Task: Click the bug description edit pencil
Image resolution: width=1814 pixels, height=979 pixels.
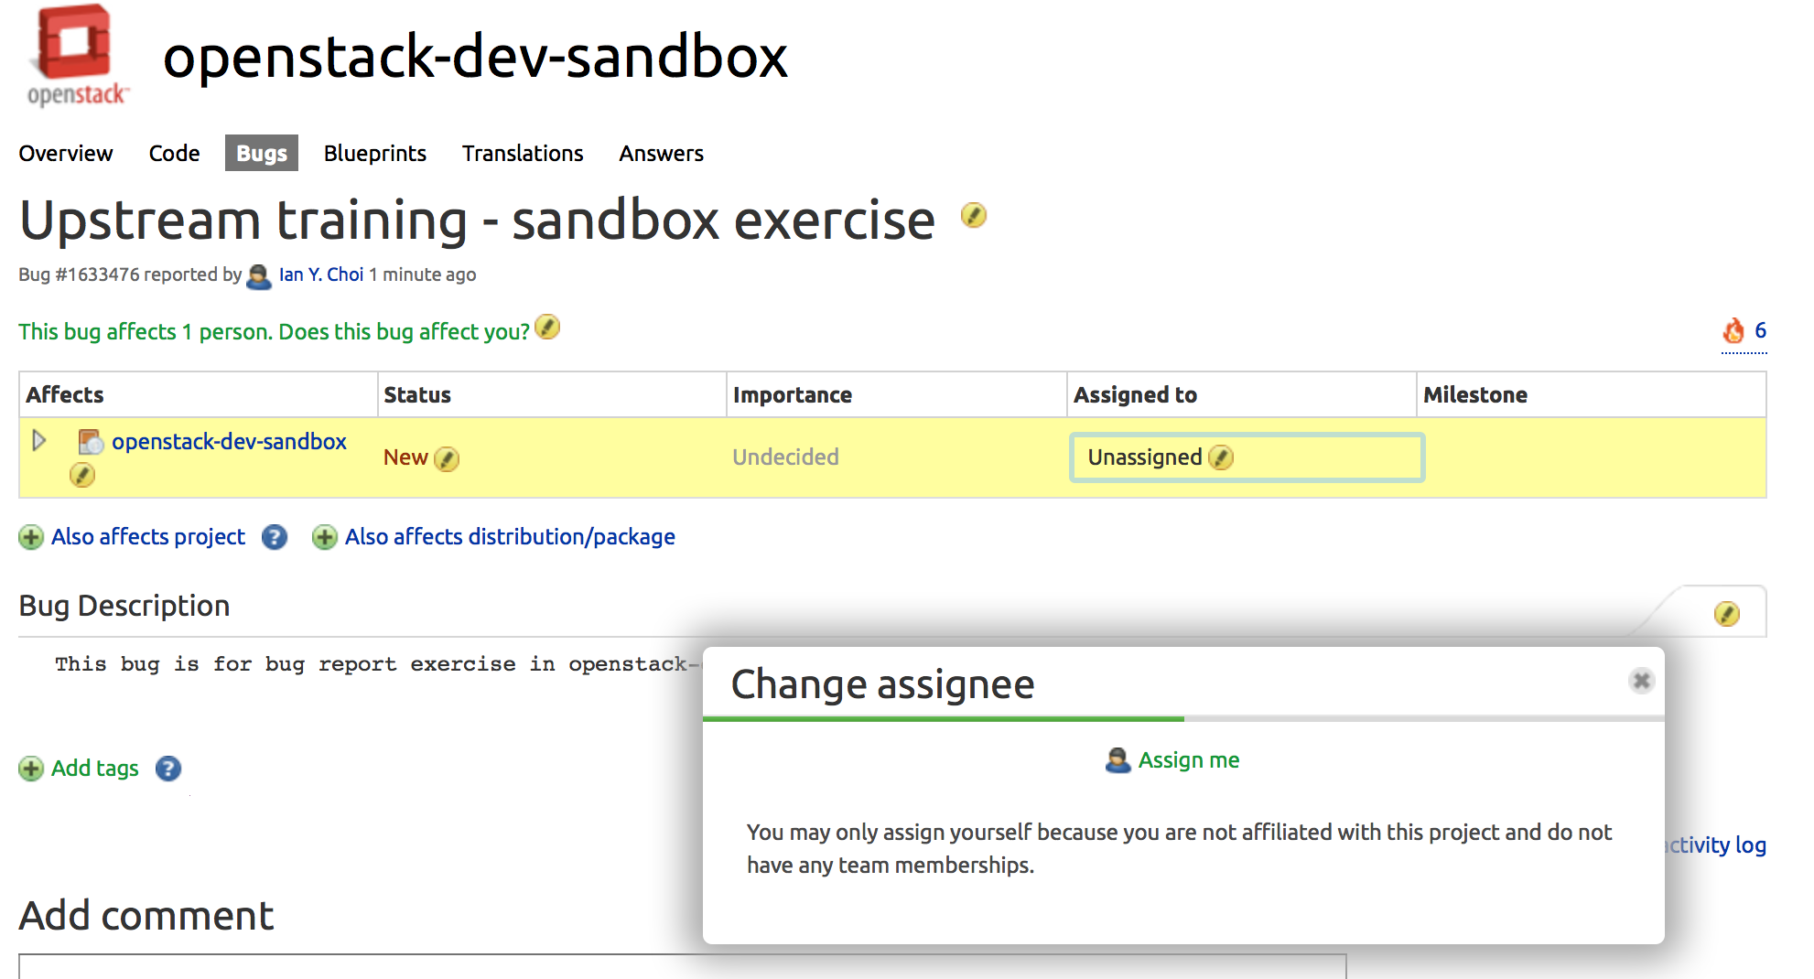Action: click(1726, 614)
